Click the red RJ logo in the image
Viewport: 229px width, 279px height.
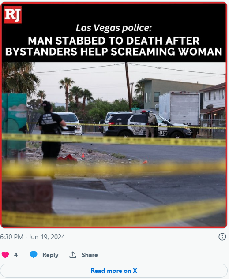click(13, 15)
